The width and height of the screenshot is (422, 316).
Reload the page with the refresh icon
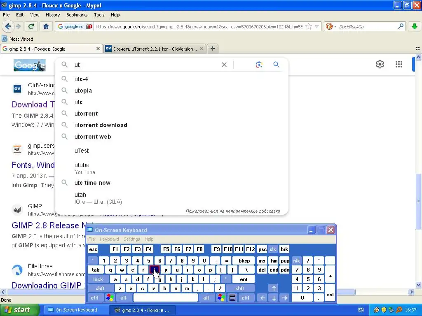click(31, 26)
